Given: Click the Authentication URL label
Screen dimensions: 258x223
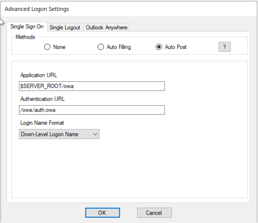Looking at the screenshot, I should pos(43,99).
